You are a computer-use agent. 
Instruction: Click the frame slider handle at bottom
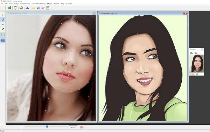click(x=47, y=126)
